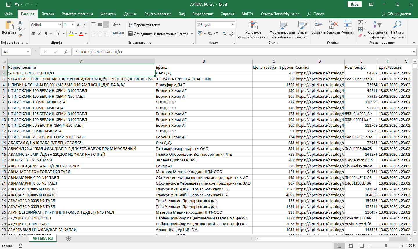Expand the formula bar
The width and height of the screenshot is (418, 249).
point(414,52)
